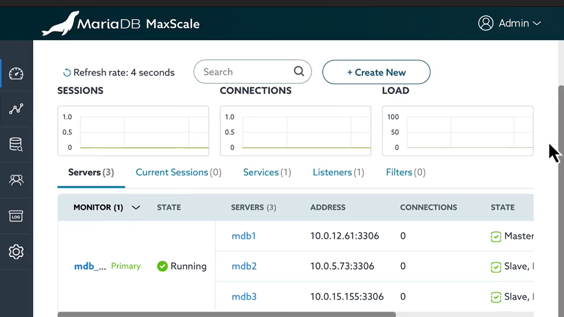Click the Create New button
564x317 pixels.
click(376, 72)
